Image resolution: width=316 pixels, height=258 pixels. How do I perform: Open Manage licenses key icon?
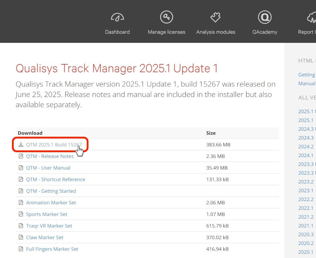166,17
